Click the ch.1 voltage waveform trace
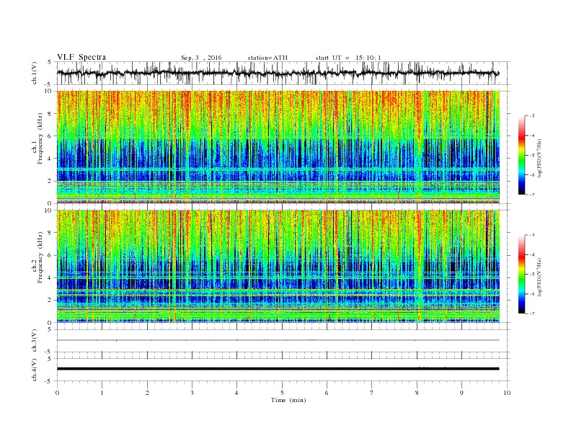The image size is (571, 441). point(278,73)
